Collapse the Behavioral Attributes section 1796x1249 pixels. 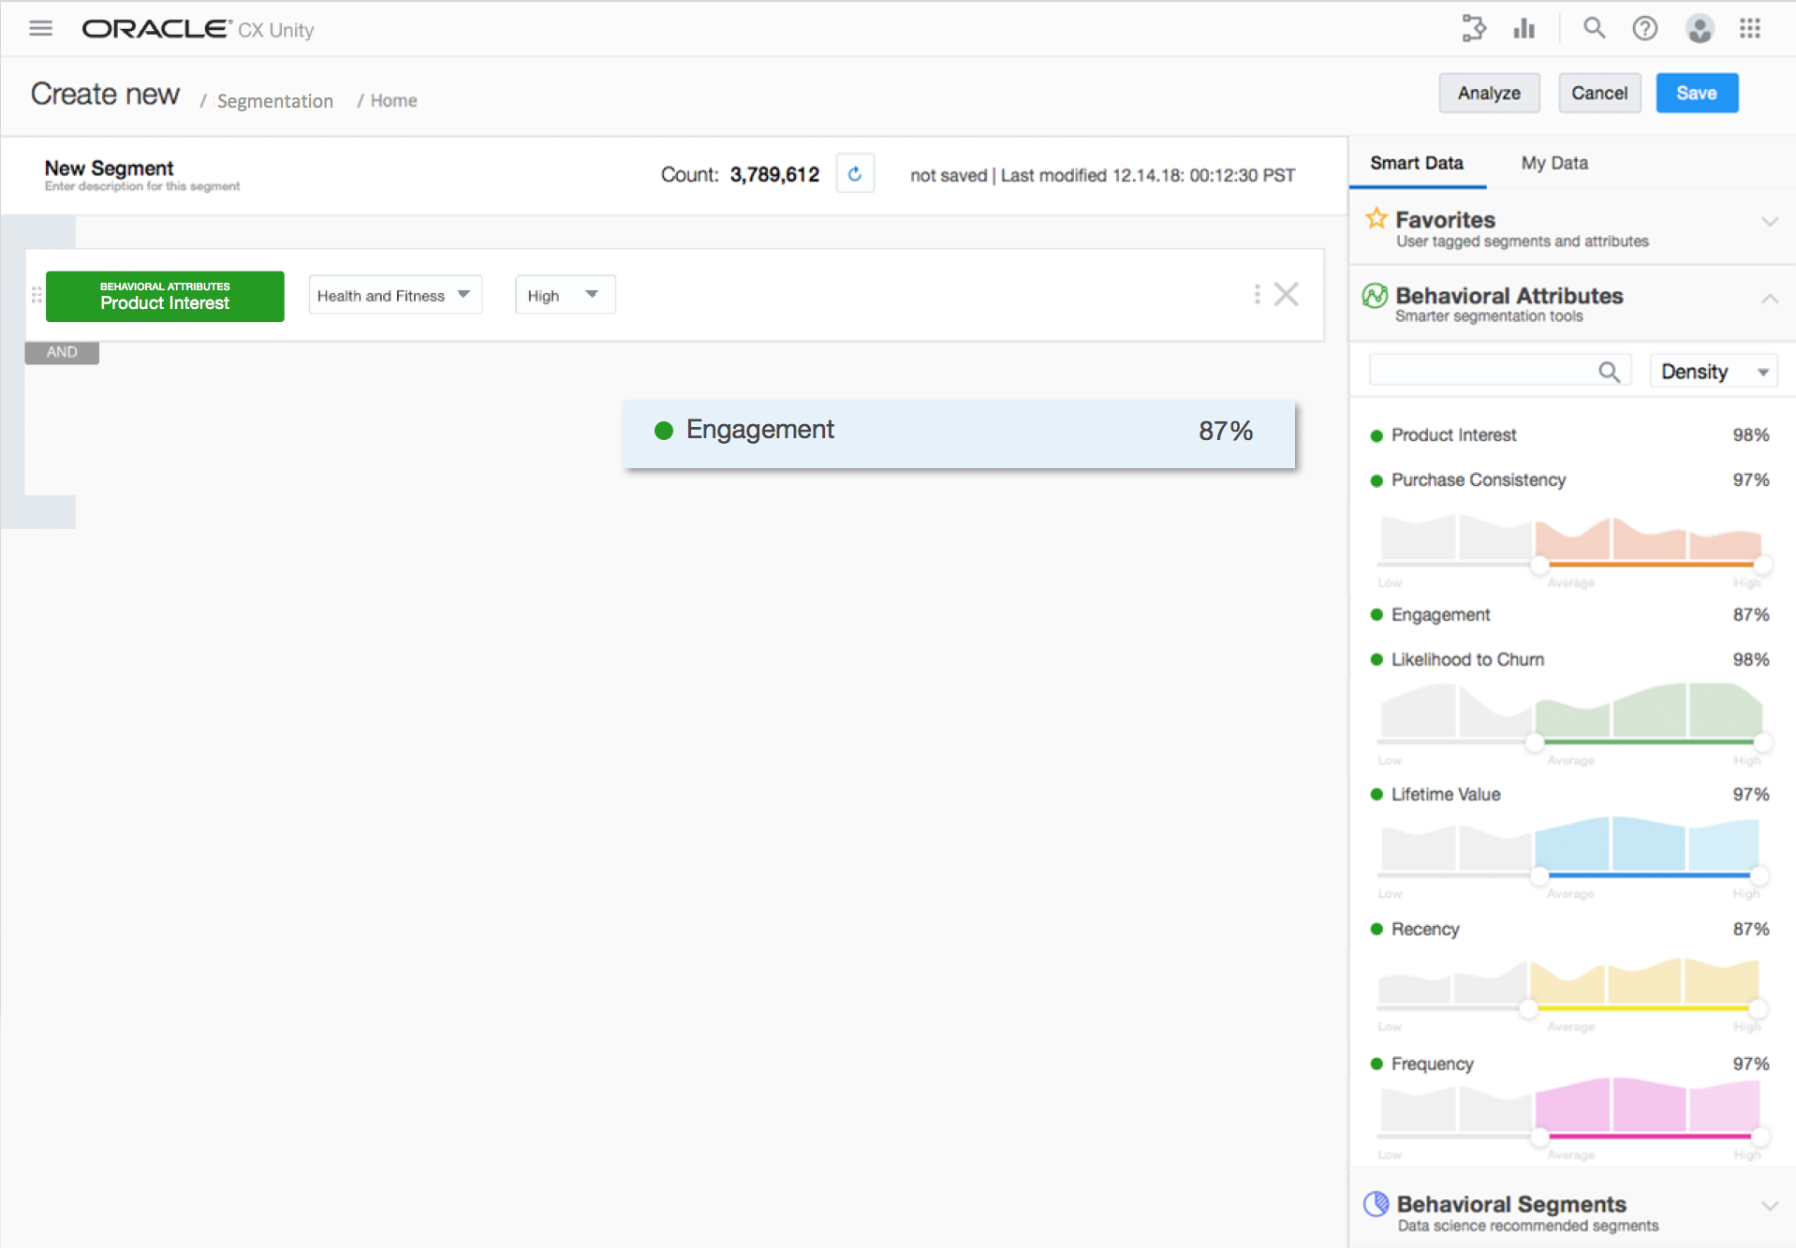tap(1769, 299)
